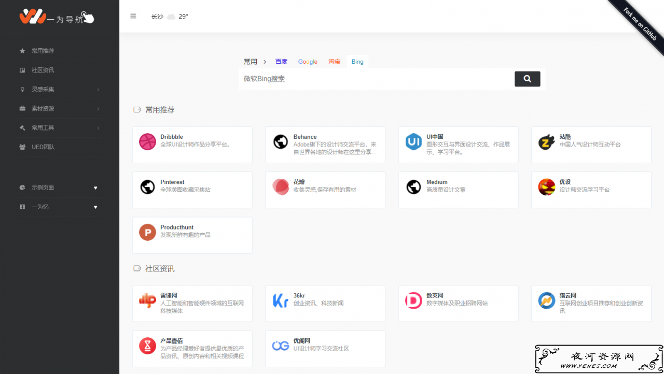Click 设计师交流学习平台 description text
Viewport: 664px width, 374px height.
(585, 190)
